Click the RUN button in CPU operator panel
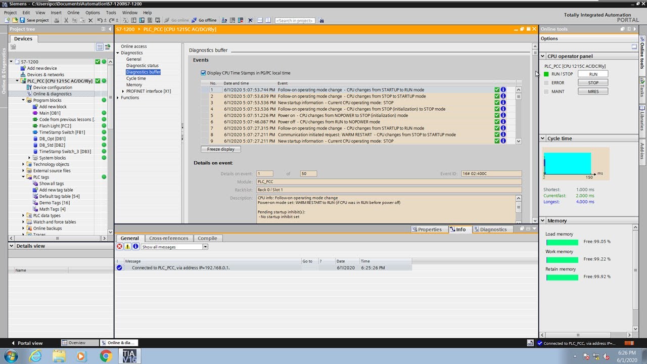647x364 pixels. 593,74
